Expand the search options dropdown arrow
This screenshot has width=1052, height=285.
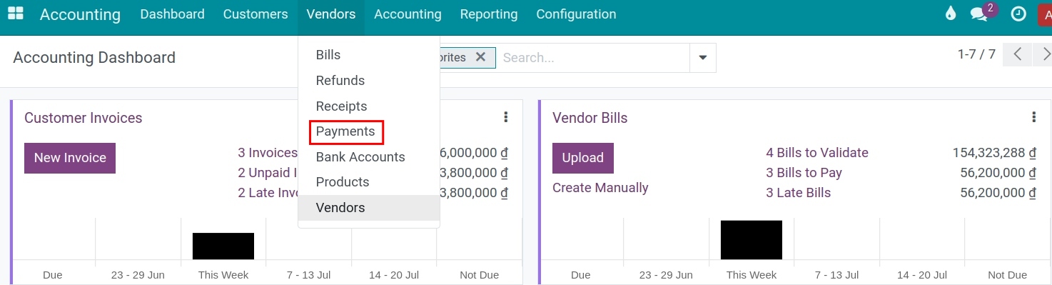(x=703, y=58)
